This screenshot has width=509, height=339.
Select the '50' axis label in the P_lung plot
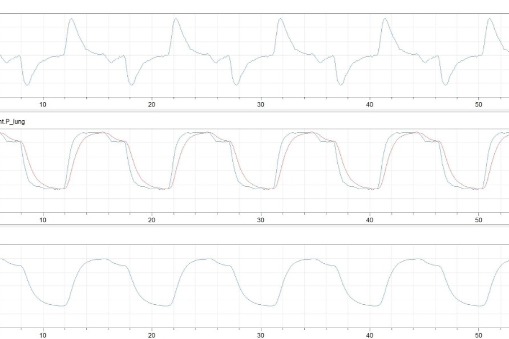[x=479, y=220]
